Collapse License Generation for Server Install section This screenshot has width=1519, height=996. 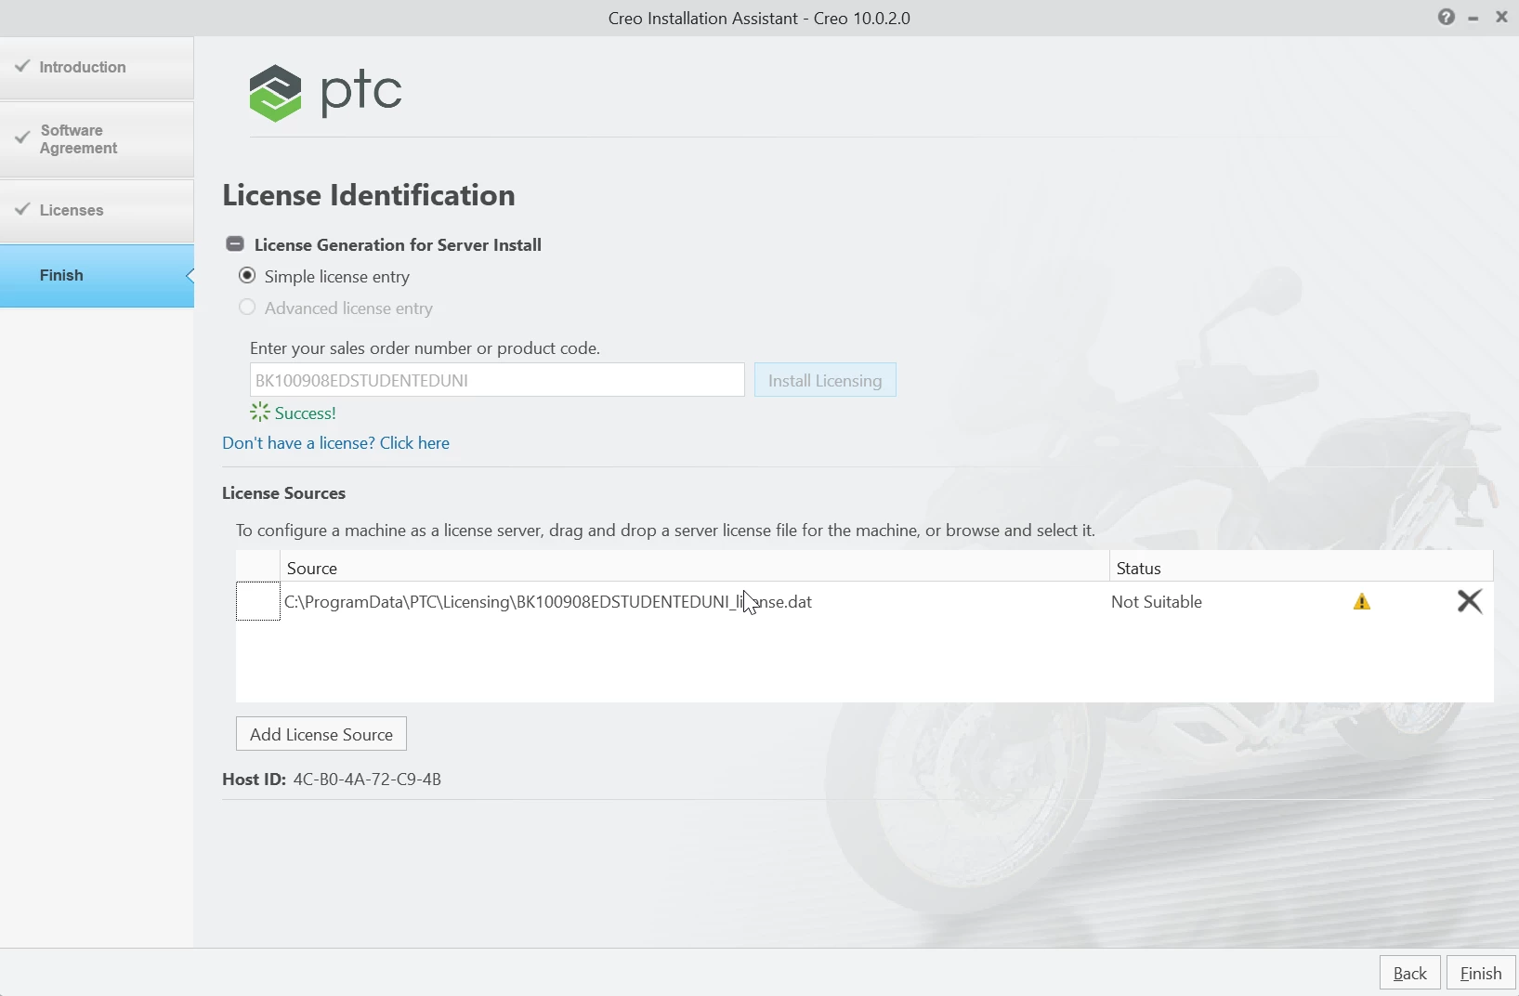pos(235,244)
